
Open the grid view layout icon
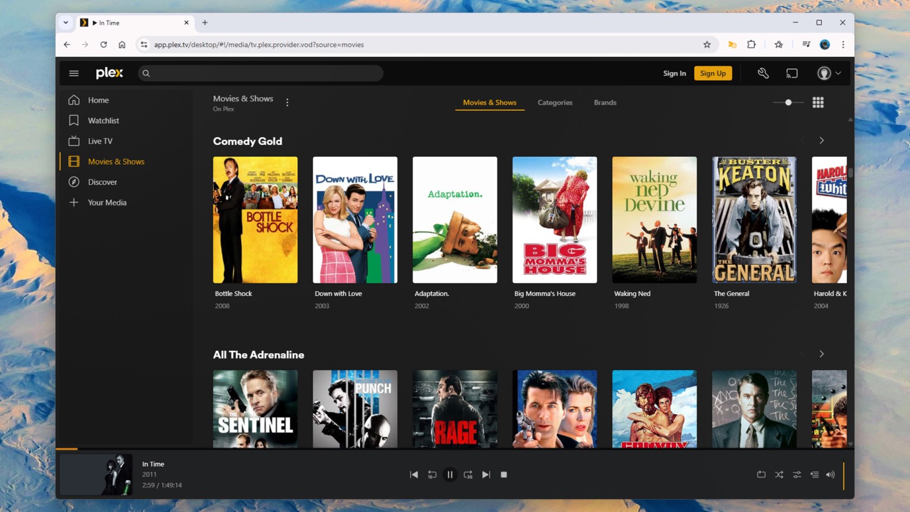[x=818, y=102]
